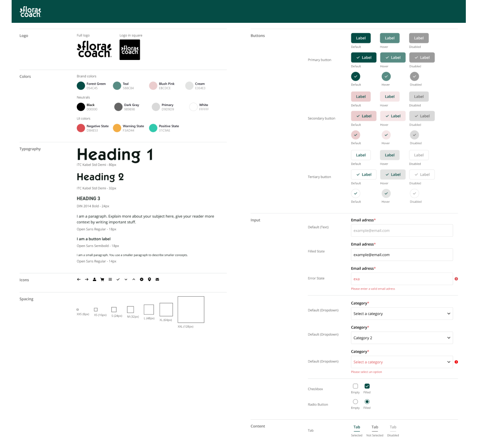
Task: Click the error-state email input showing 'exa'
Action: point(402,279)
